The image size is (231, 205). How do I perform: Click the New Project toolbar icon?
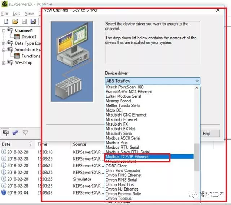pos(6,22)
